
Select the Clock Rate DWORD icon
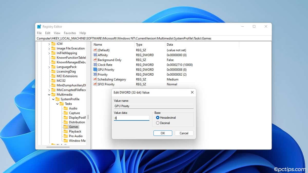pos(95,65)
